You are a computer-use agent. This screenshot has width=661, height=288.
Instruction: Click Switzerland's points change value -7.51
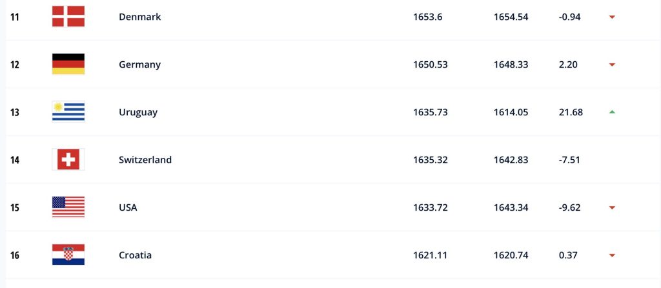click(x=570, y=160)
